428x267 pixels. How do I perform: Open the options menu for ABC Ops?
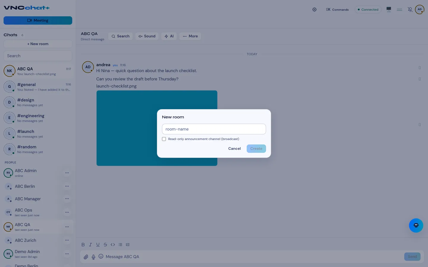(x=67, y=212)
